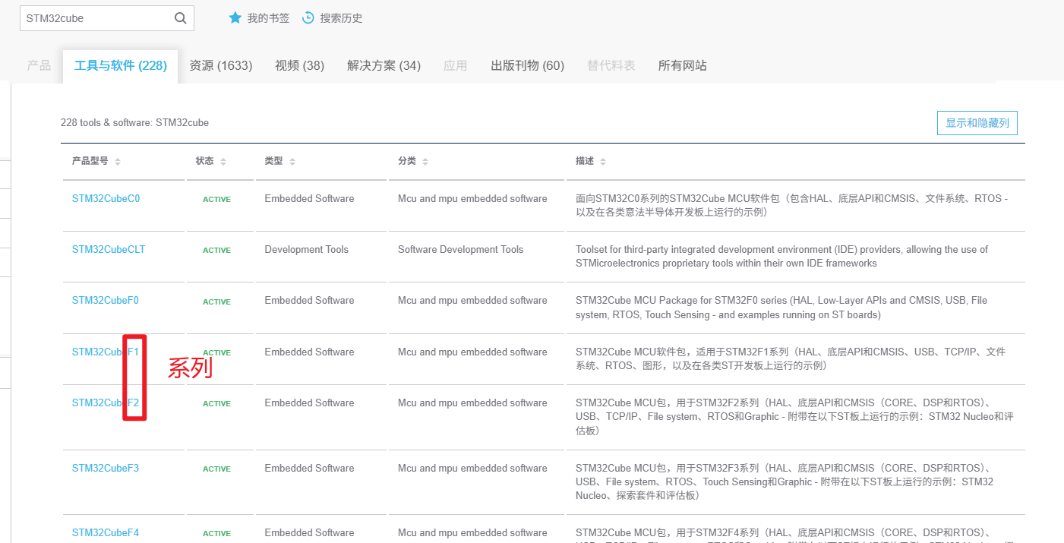
Task: Switch to 解决方案 (34) tab
Action: click(384, 66)
